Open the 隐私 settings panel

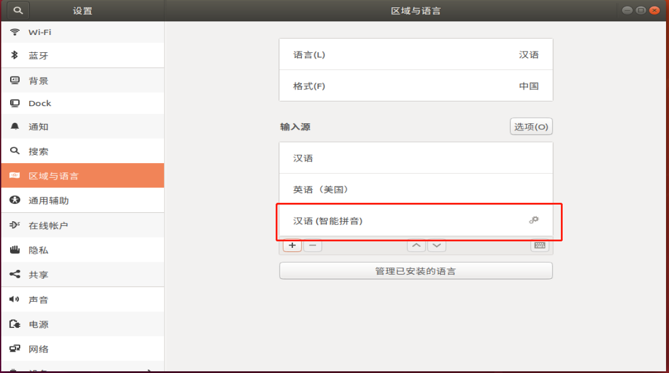83,250
